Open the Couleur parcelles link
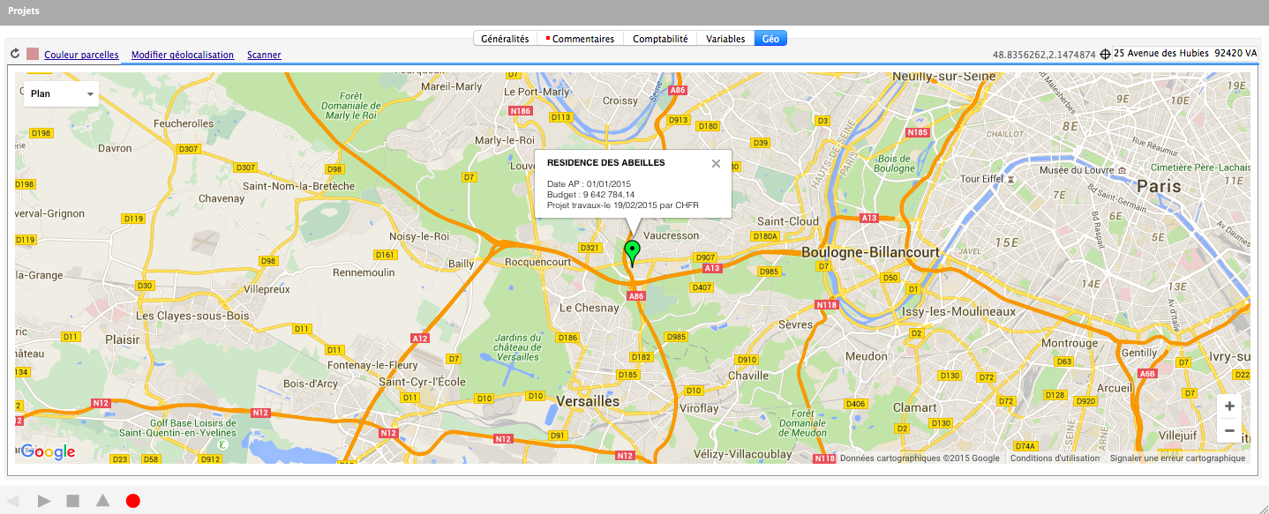Image resolution: width=1269 pixels, height=514 pixels. 81,55
